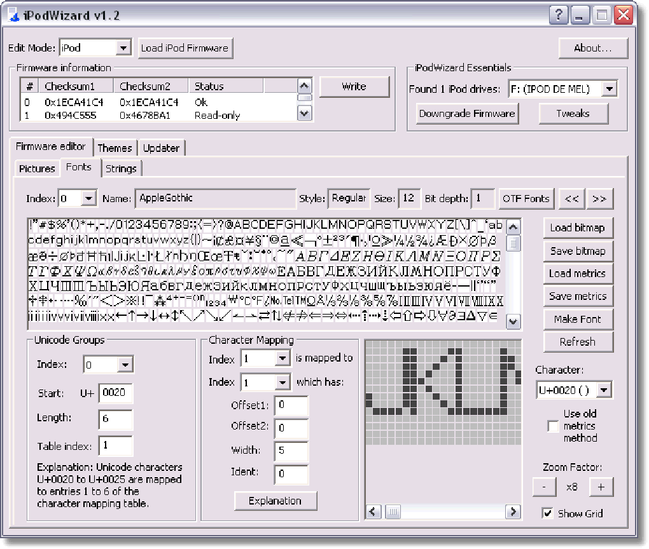The width and height of the screenshot is (649, 549).
Task: Click the Table index field
Action: (115, 445)
